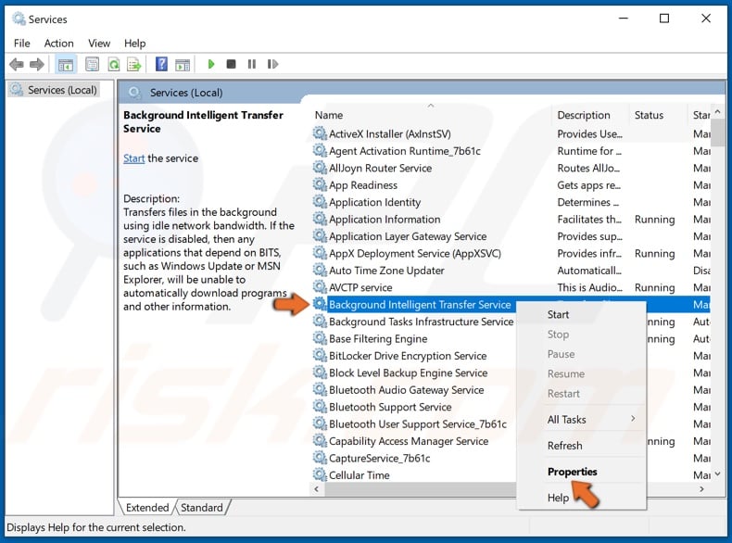
Task: Open the File menu
Action: (22, 44)
